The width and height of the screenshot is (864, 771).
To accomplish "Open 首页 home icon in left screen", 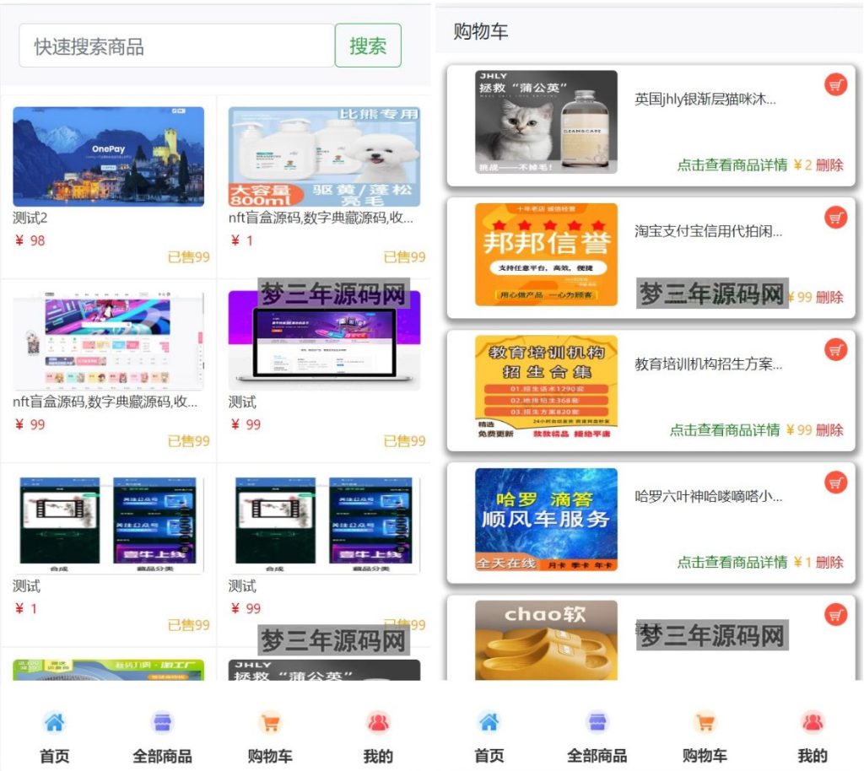I will [x=55, y=722].
